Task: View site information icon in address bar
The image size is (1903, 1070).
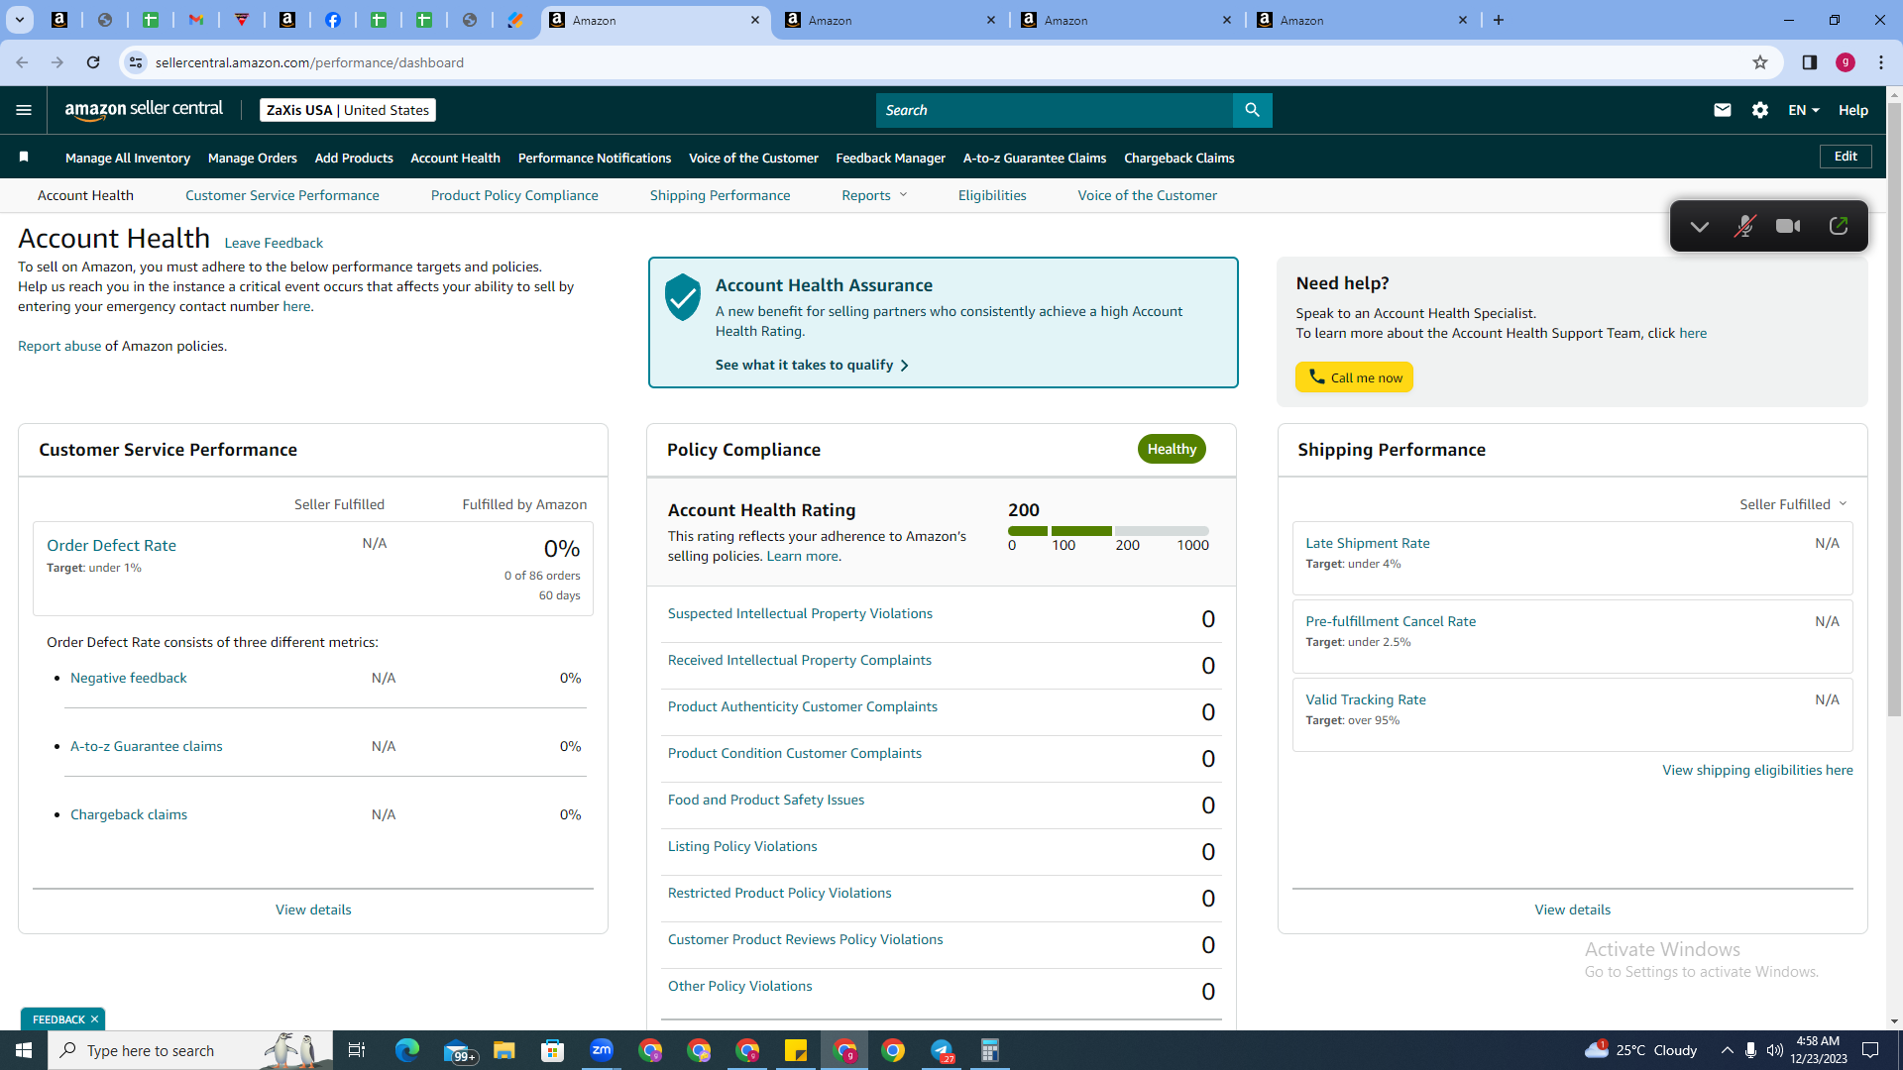Action: (136, 62)
